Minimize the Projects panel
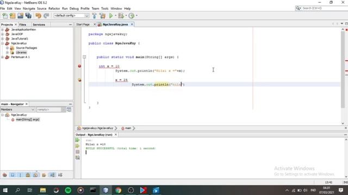This screenshot has width=348, height=195. 70,24
